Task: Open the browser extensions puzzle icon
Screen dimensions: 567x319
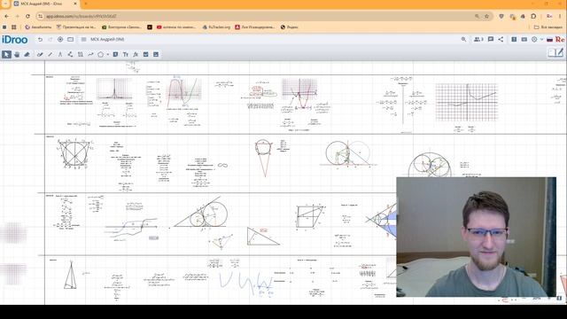Action: (533, 16)
